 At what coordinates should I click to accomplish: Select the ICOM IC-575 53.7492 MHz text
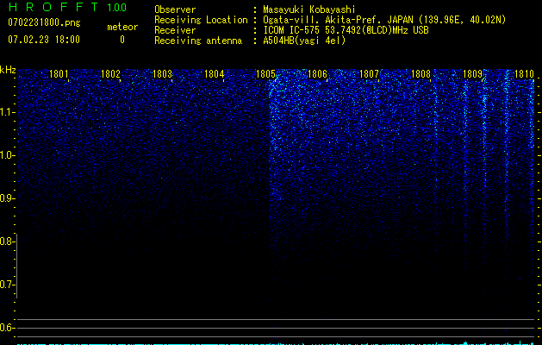click(346, 30)
